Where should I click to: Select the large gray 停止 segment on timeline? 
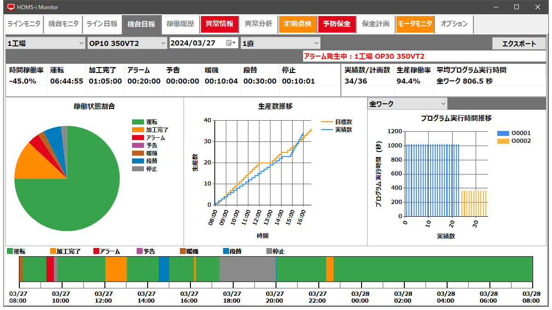click(247, 269)
